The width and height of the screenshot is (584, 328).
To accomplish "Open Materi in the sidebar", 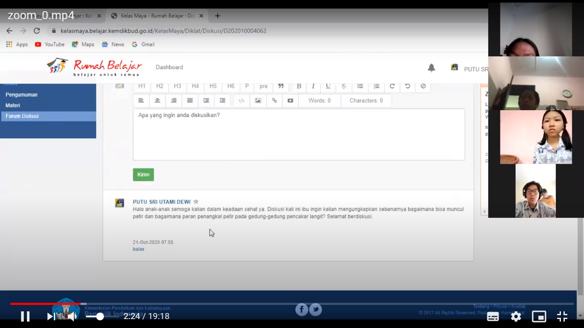I will click(x=13, y=105).
